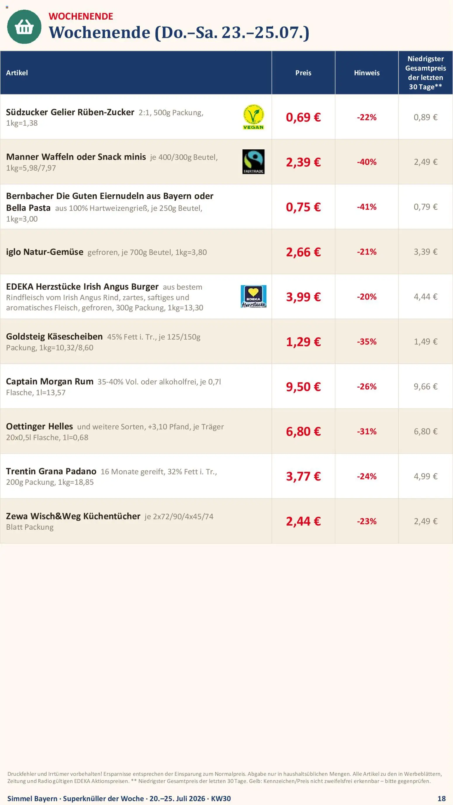Click the 0,75 € Bernbacher price
Viewport: 453px width, 805px height.
pos(303,207)
